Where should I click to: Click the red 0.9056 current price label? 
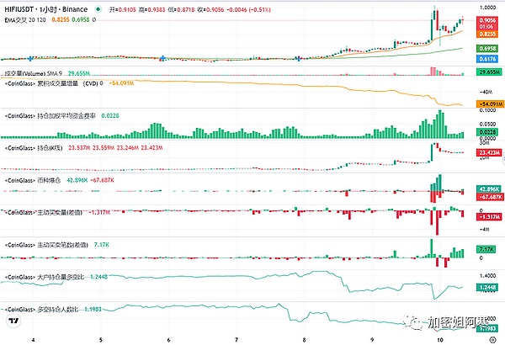pyautogui.click(x=485, y=19)
